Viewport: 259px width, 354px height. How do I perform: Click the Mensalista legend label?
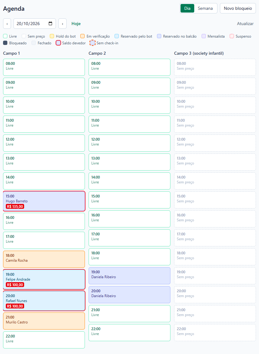point(216,36)
